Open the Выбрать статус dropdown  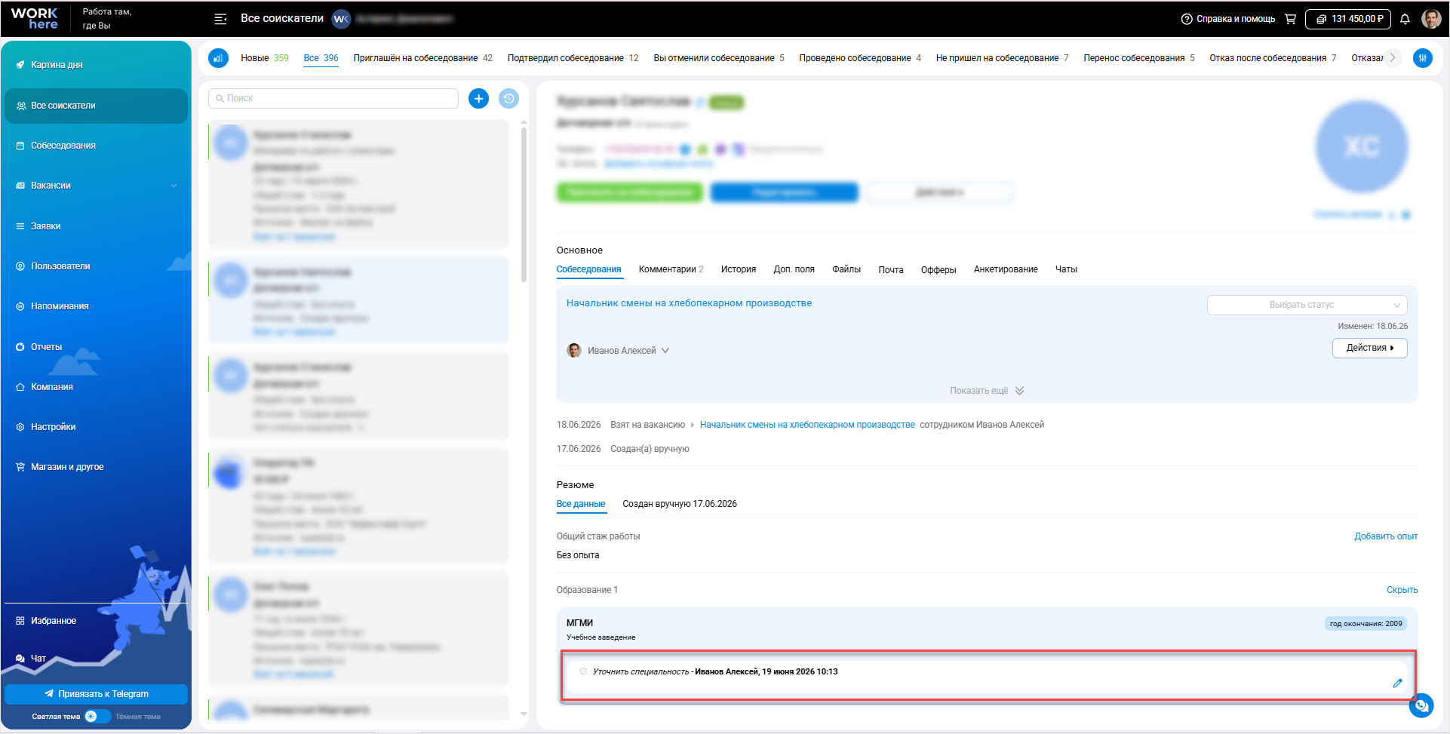coord(1307,305)
